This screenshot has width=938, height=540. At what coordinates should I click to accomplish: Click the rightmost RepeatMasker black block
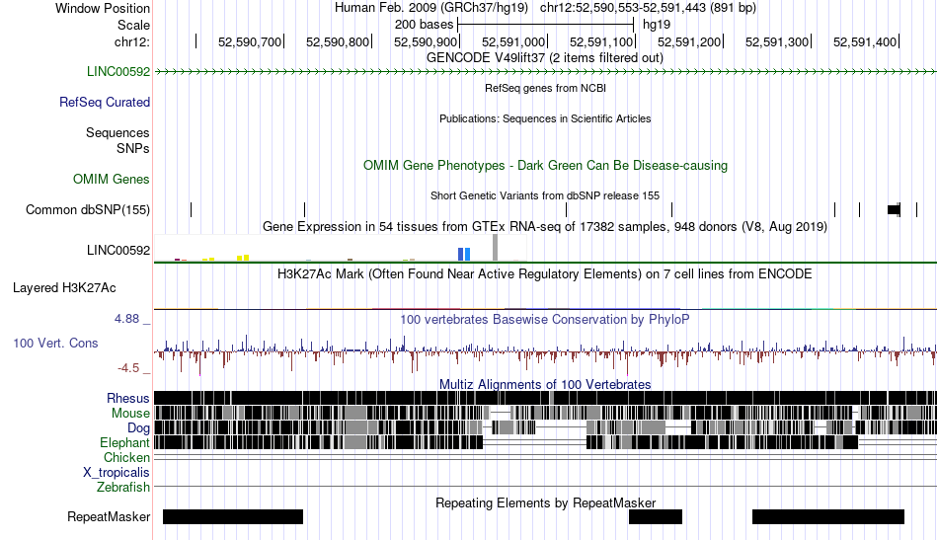click(828, 516)
